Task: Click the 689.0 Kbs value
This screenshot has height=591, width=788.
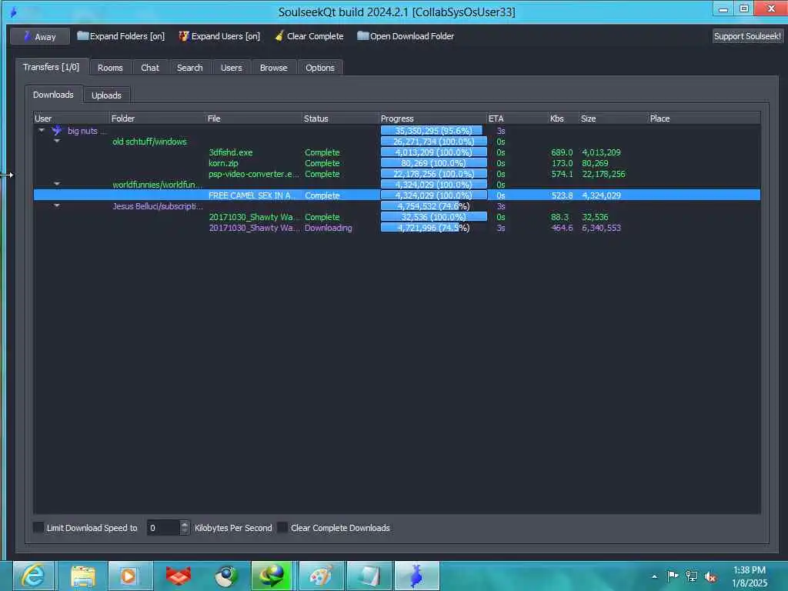Action: pos(561,152)
